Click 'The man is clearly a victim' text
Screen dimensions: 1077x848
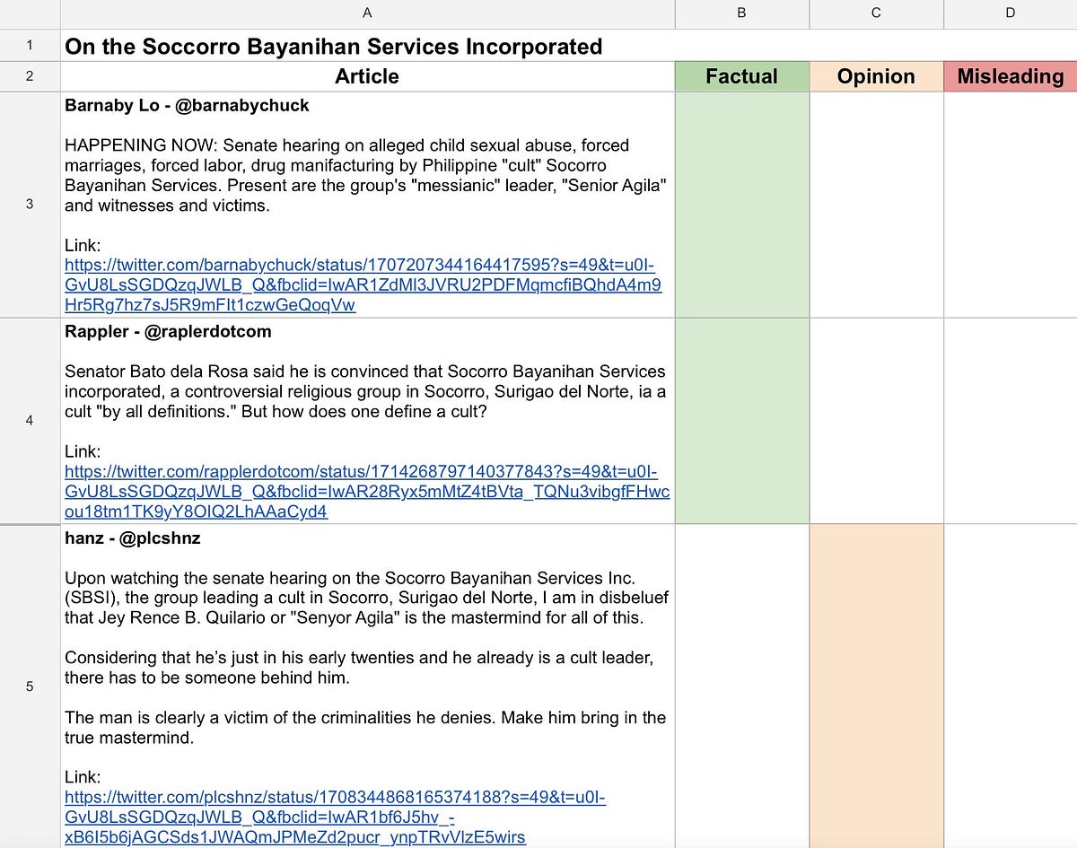[365, 728]
